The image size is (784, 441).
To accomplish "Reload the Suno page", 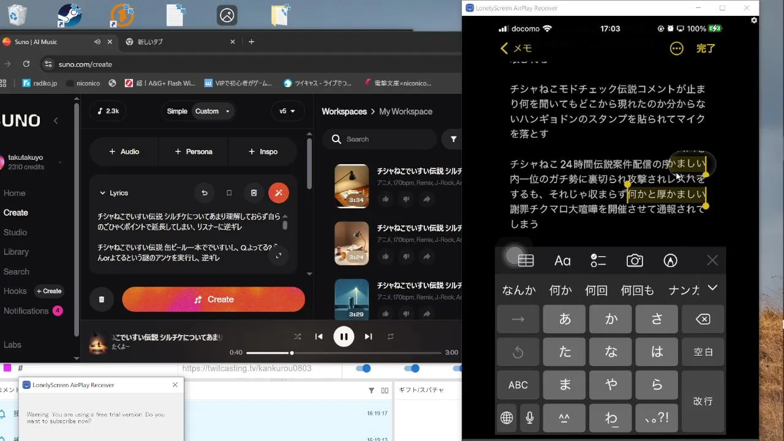I will [26, 64].
